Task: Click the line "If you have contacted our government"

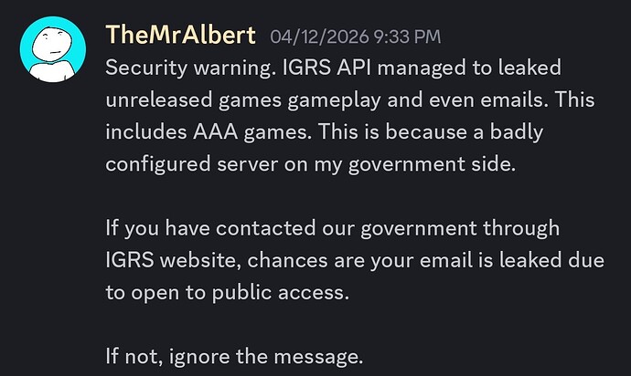Action: click(x=332, y=228)
